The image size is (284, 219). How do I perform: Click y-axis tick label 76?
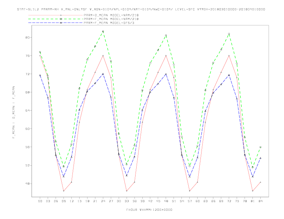(x=28, y=56)
